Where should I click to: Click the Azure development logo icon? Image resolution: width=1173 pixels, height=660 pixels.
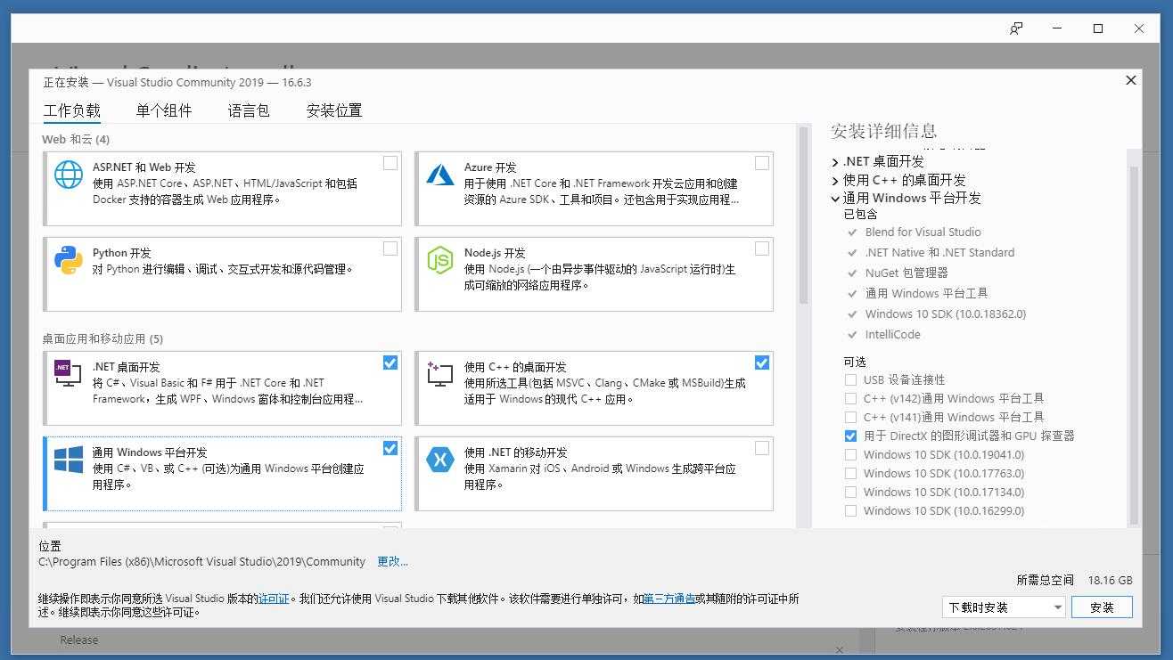[440, 174]
